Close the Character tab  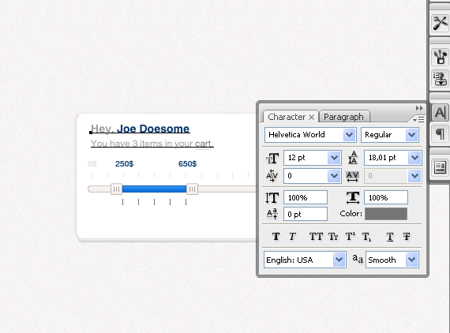click(311, 117)
